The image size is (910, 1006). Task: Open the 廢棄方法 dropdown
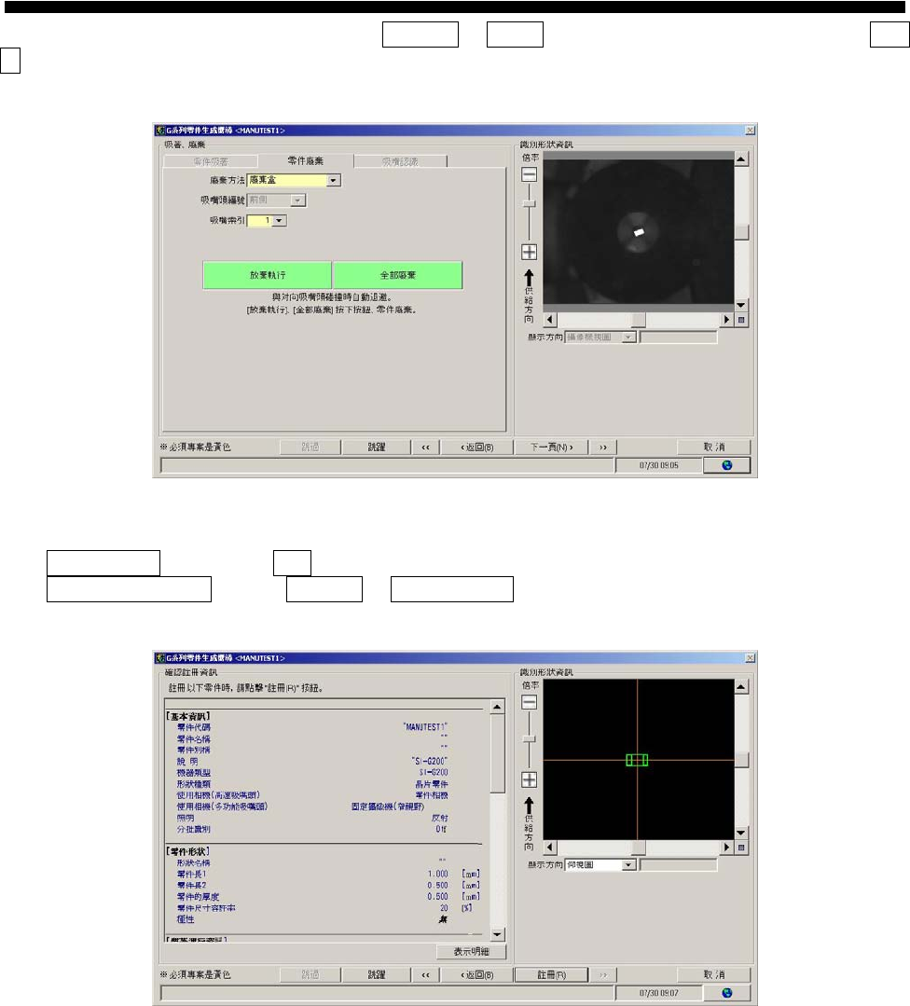[x=334, y=180]
